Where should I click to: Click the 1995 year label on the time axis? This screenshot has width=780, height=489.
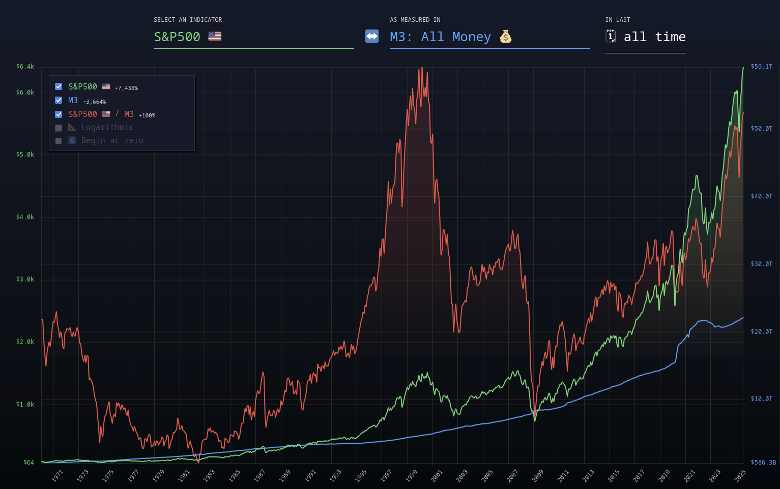point(361,476)
